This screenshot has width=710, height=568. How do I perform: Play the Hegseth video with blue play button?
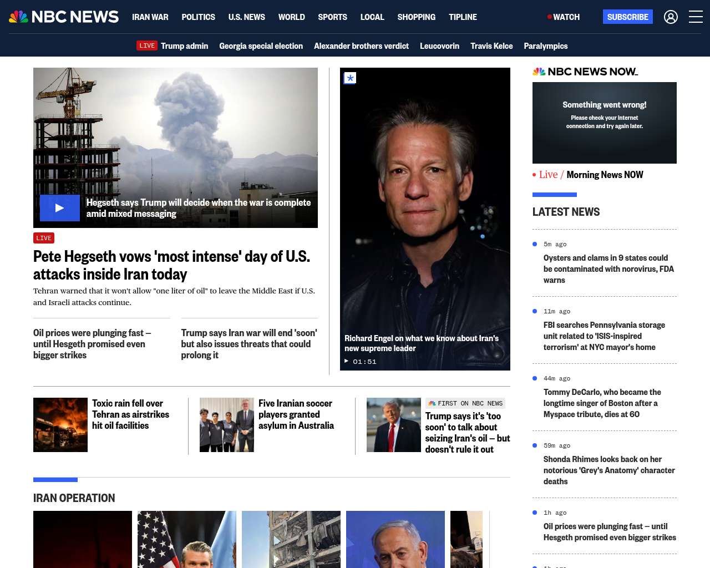pyautogui.click(x=60, y=208)
